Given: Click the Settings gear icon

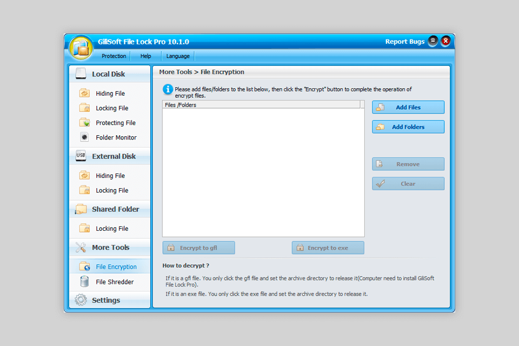Looking at the screenshot, I should (81, 300).
